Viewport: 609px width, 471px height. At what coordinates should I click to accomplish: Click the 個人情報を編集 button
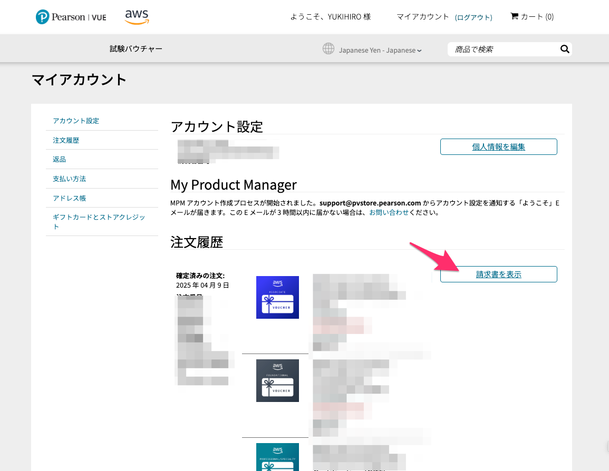tap(499, 146)
